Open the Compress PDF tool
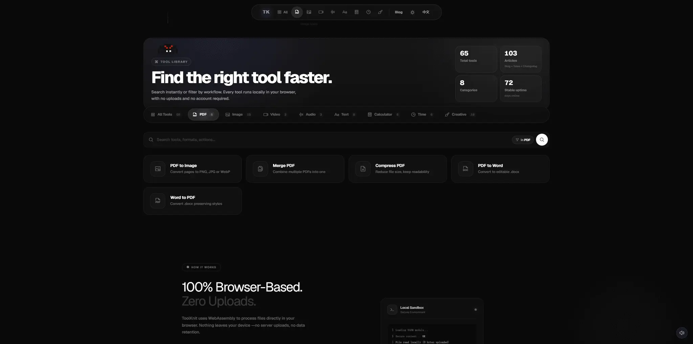The image size is (693, 344). tap(398, 169)
